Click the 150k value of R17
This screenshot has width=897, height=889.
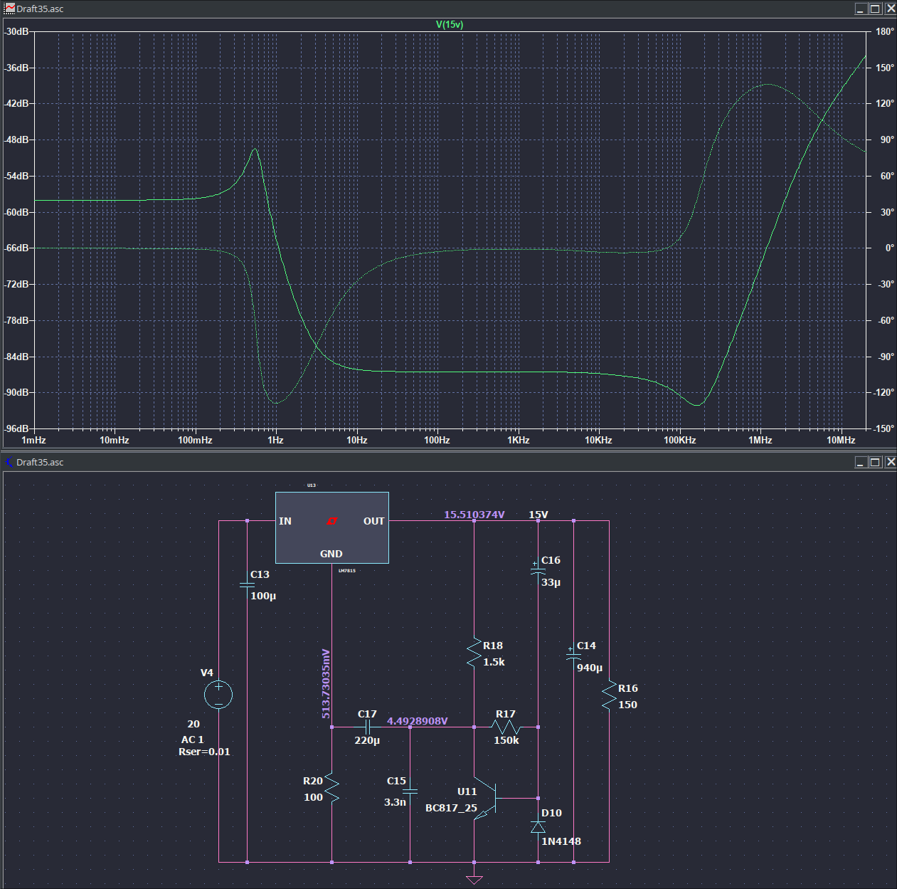click(506, 740)
